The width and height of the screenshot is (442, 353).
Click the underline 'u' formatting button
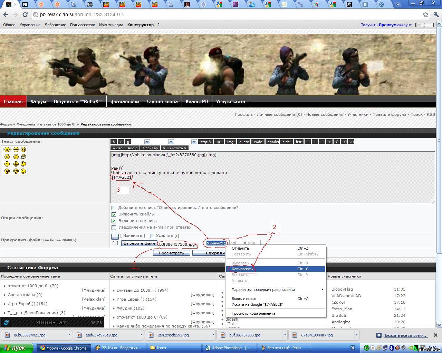(x=128, y=142)
